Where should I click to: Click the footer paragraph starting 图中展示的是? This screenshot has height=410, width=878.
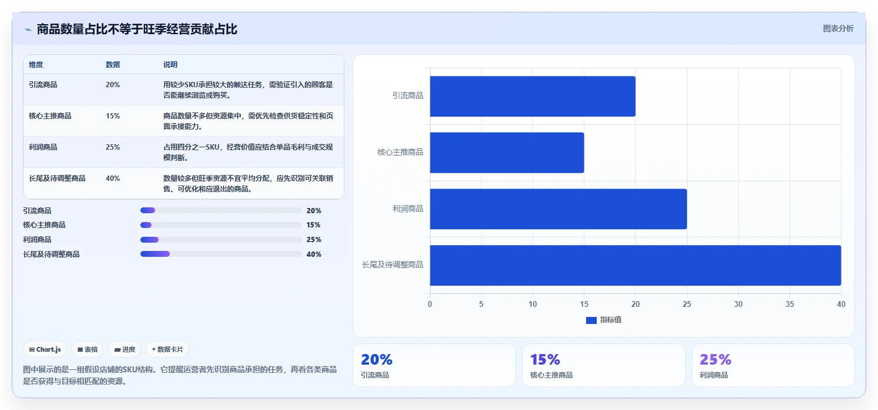pos(180,375)
